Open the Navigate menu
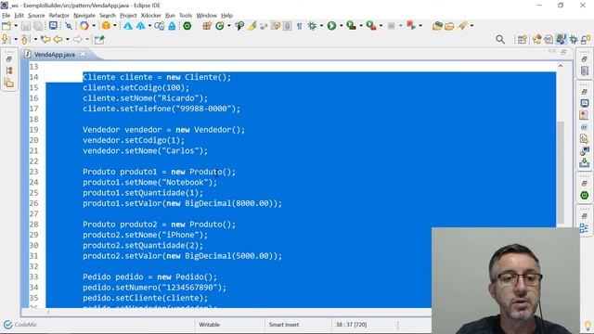 point(84,15)
